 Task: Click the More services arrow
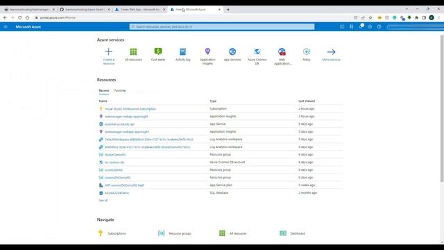click(332, 52)
